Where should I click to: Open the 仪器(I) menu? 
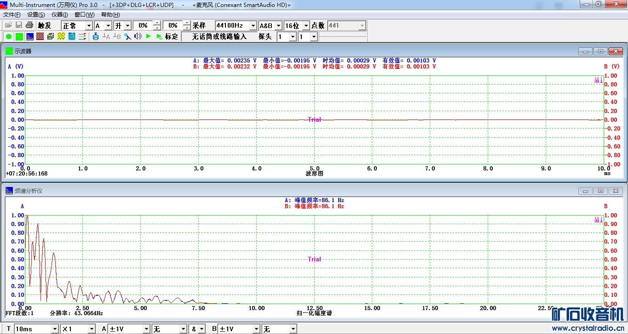[x=60, y=15]
